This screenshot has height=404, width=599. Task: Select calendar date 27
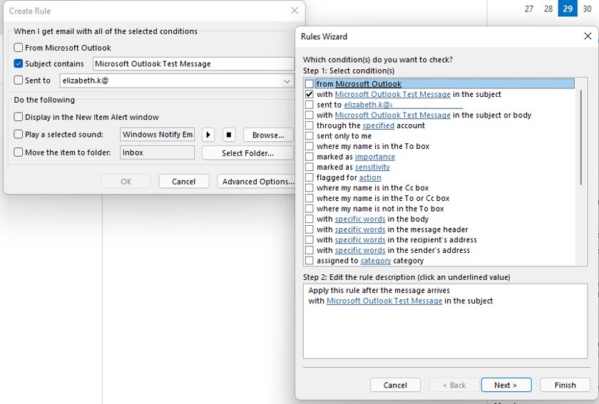528,9
